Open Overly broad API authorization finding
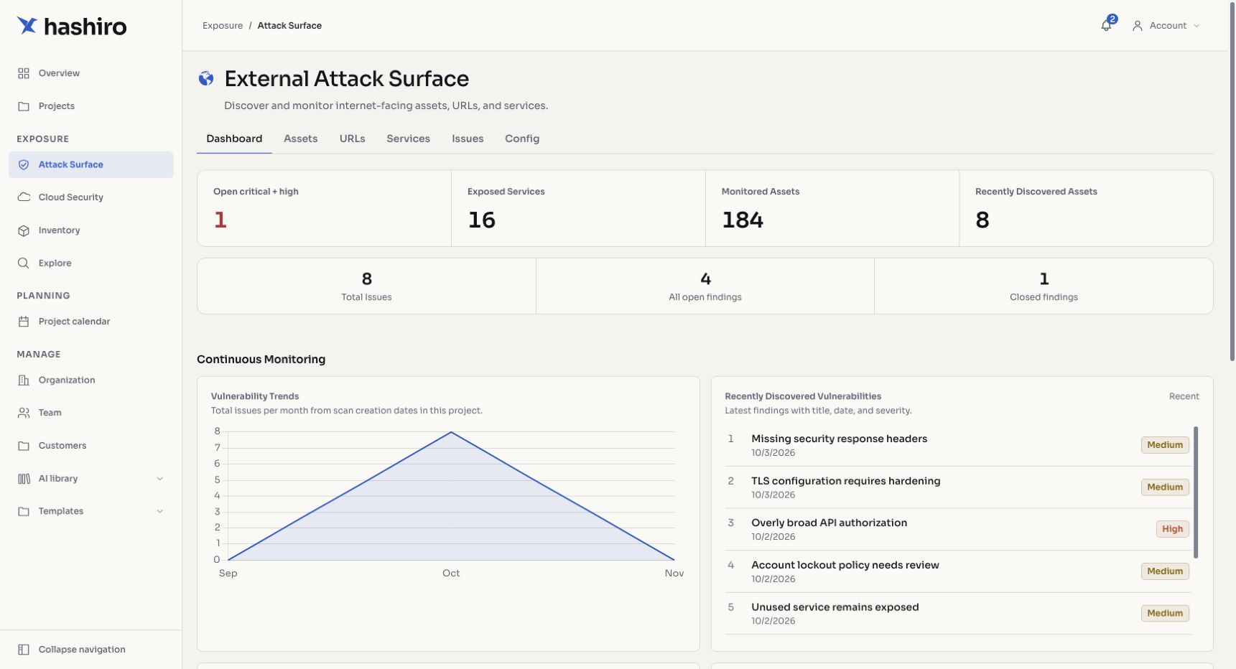 tap(958, 529)
